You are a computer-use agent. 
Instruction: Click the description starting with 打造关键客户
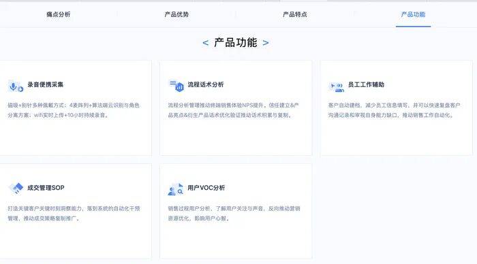[x=74, y=213]
